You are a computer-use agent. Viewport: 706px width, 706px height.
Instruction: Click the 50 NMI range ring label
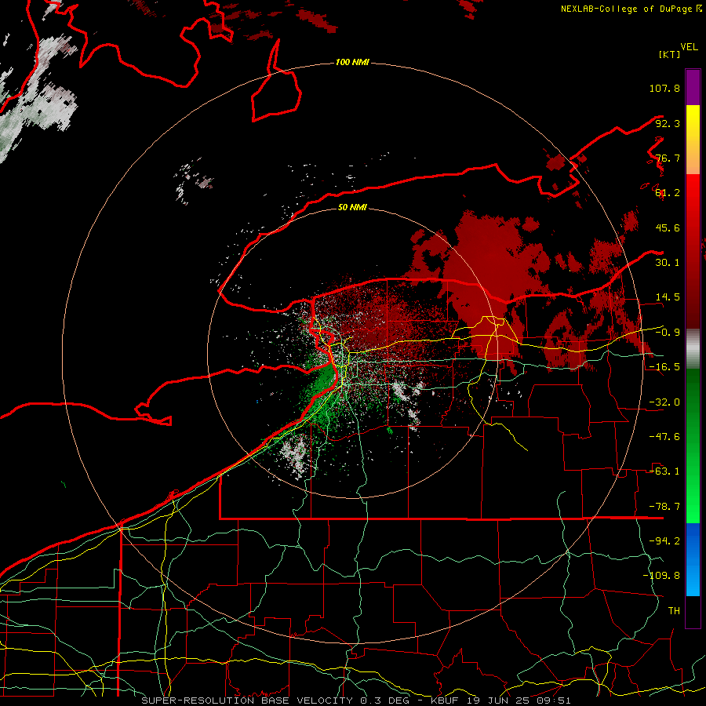[352, 207]
